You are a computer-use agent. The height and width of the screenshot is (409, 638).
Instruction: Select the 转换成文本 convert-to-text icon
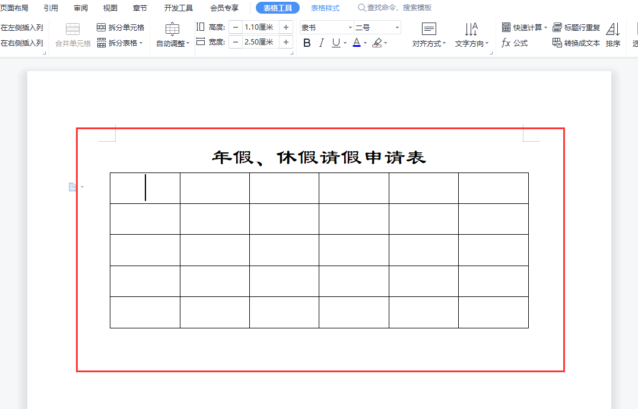(x=576, y=43)
